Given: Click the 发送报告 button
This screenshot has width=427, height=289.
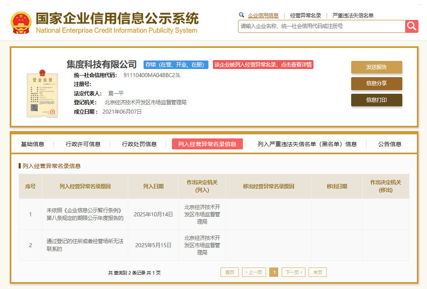Looking at the screenshot, I should tap(376, 67).
